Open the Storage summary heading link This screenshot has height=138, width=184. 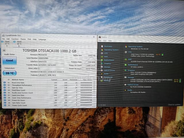[x=131, y=77]
